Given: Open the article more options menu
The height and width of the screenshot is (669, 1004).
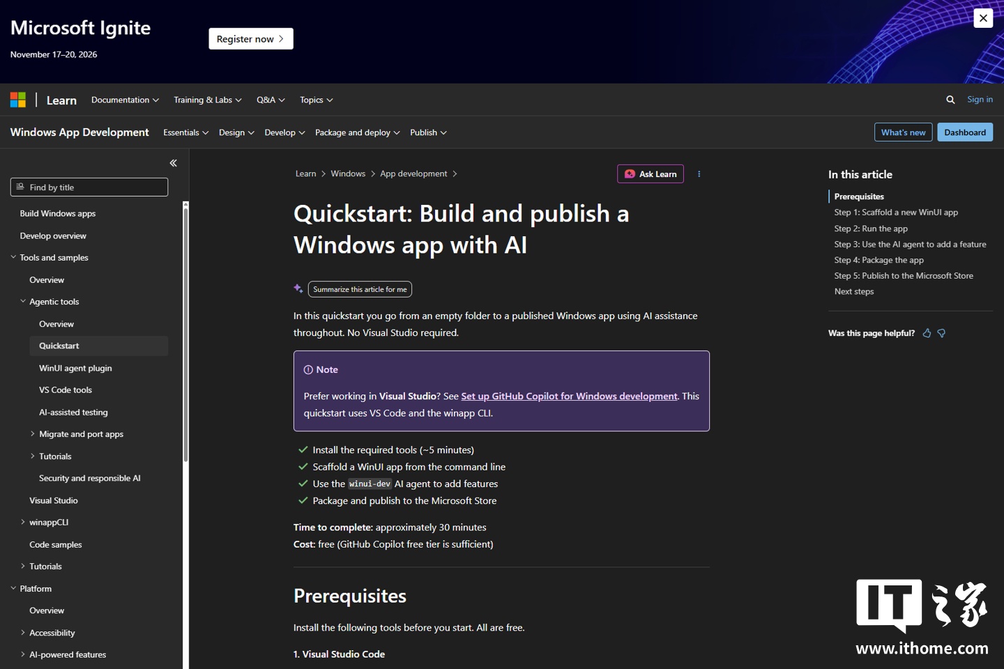Looking at the screenshot, I should click(699, 174).
